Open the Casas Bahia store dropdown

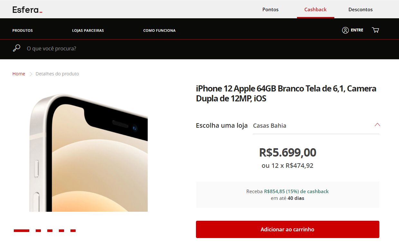[x=316, y=125]
